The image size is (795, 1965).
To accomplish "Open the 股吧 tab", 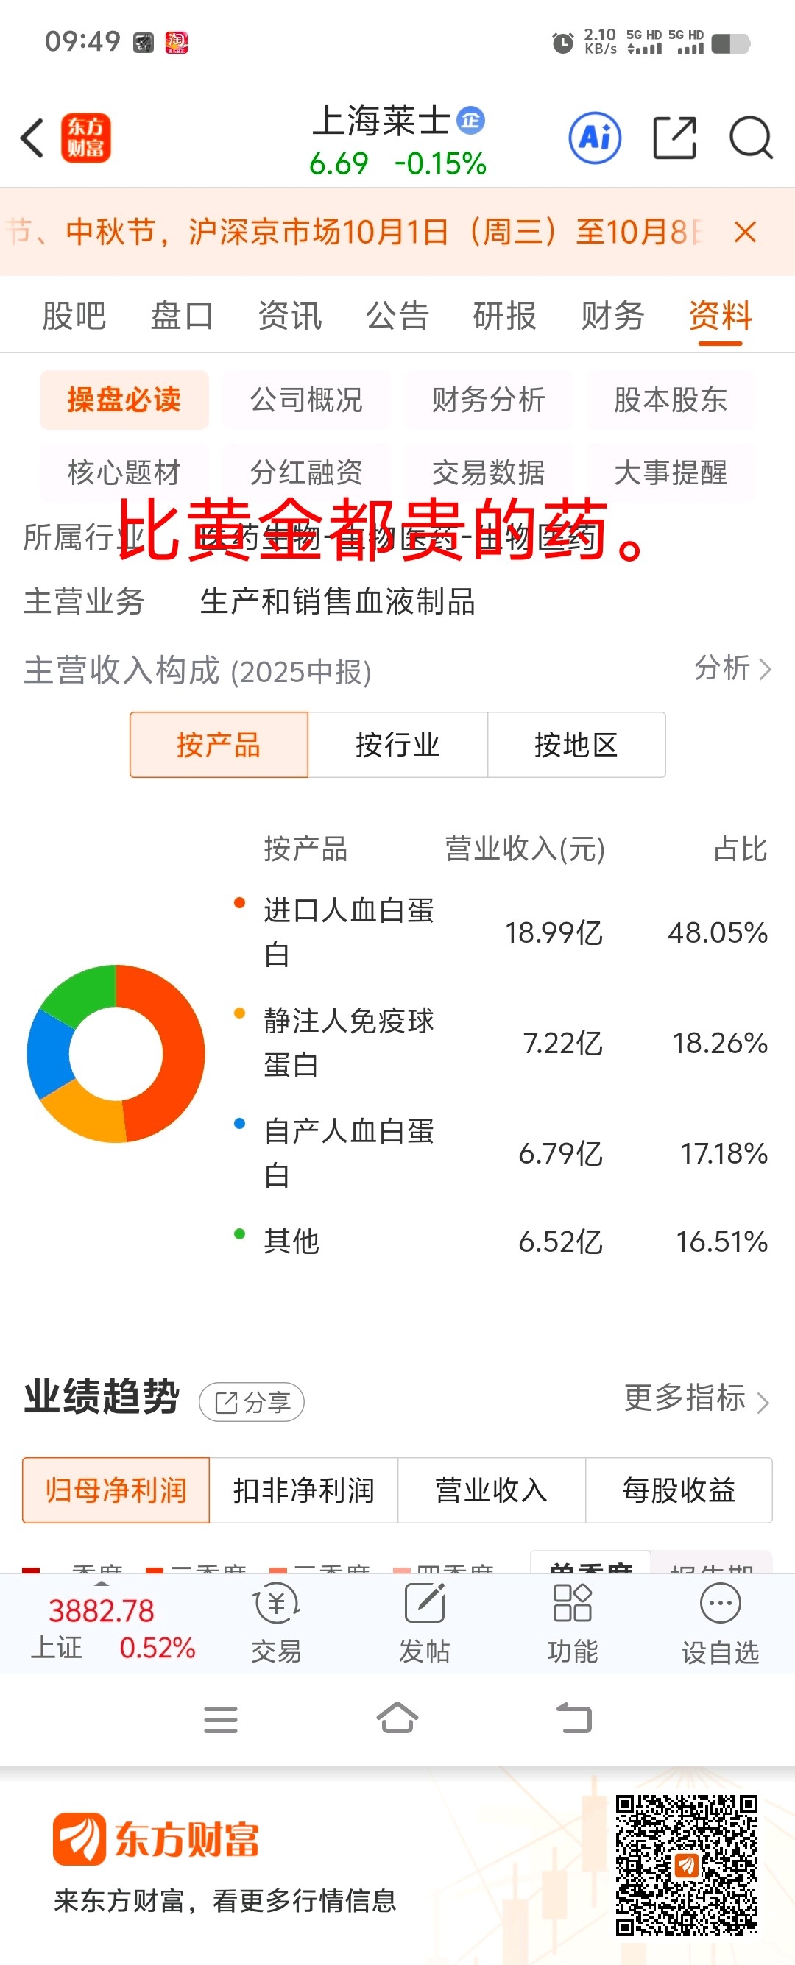I will pyautogui.click(x=74, y=316).
